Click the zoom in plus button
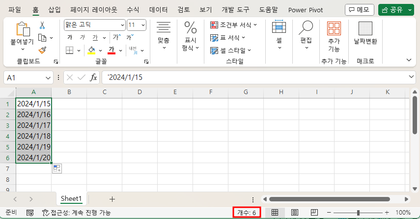 pos(387,213)
